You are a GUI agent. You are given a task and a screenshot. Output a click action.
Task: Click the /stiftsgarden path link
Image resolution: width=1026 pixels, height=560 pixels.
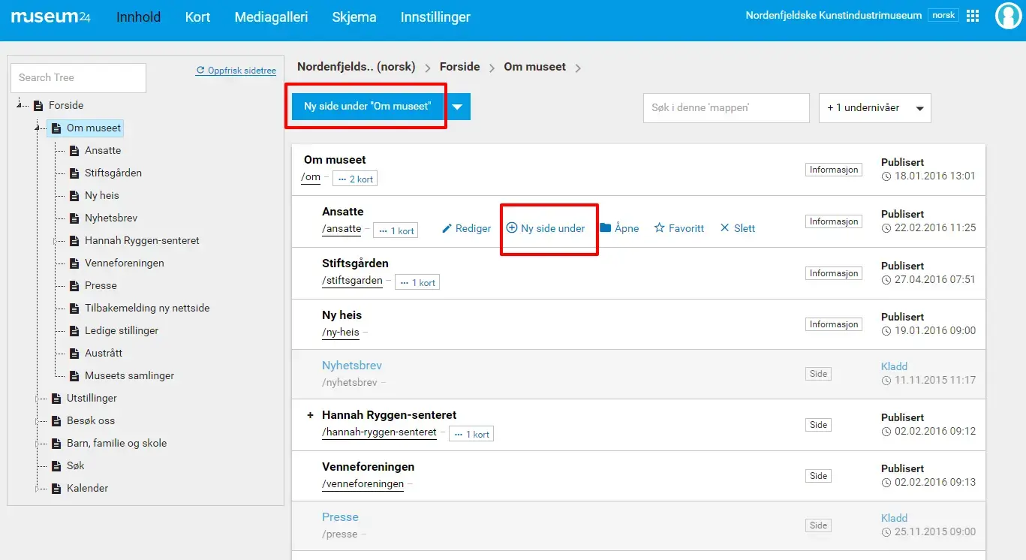coord(353,282)
